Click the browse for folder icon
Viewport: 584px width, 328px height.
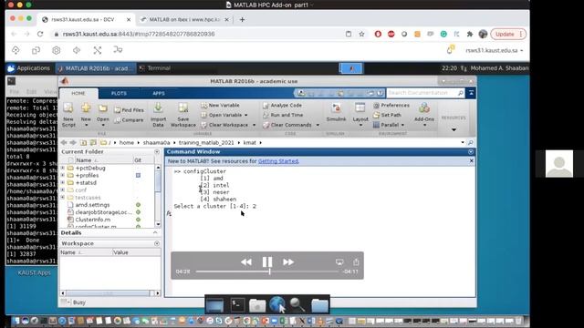pos(93,142)
